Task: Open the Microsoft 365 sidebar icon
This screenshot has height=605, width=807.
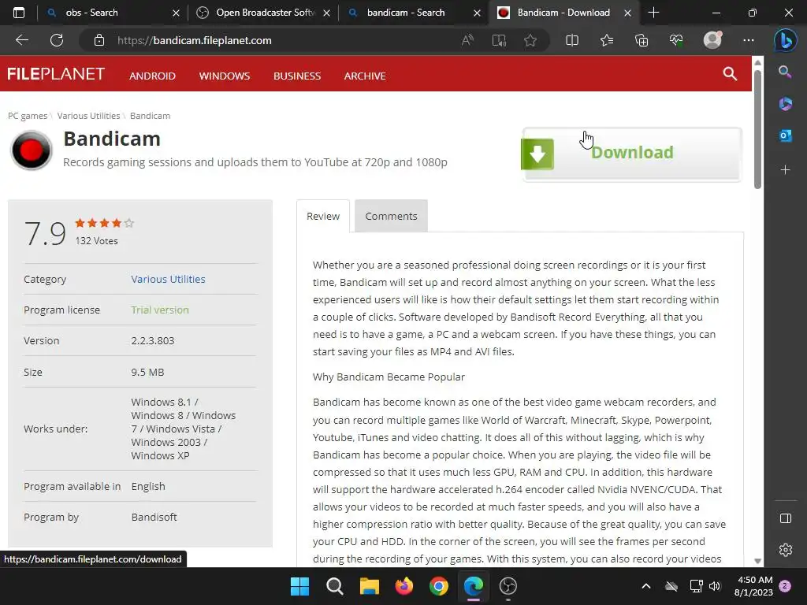Action: coord(786,104)
